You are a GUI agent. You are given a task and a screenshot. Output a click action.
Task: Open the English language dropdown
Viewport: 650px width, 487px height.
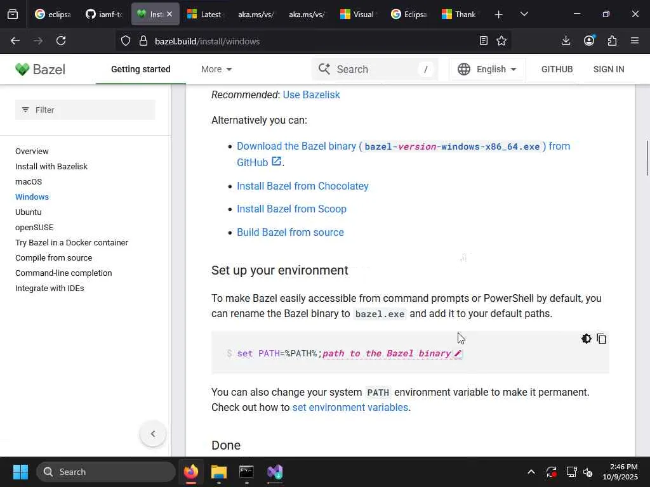click(487, 69)
